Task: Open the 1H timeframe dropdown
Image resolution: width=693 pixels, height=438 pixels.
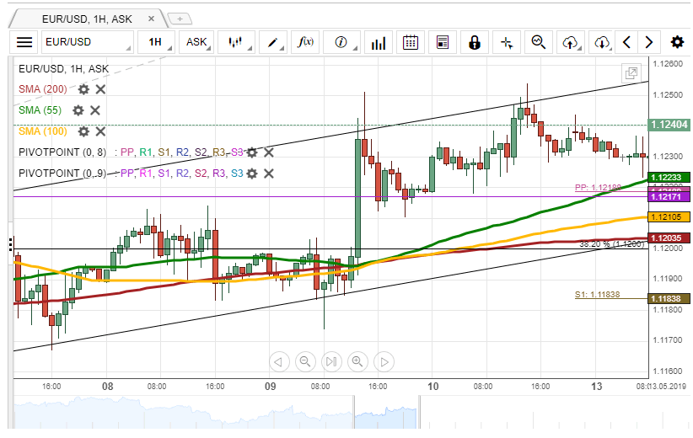Action: tap(156, 42)
